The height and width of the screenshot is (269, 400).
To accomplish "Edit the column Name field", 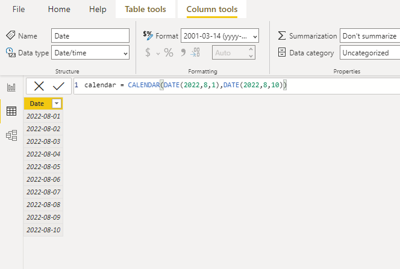I will pyautogui.click(x=90, y=36).
